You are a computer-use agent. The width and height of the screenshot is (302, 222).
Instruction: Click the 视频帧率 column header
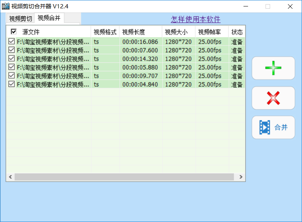click(x=209, y=32)
